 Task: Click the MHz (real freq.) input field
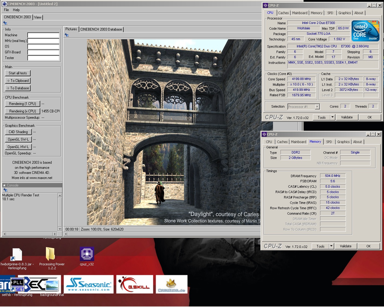(x=43, y=41)
